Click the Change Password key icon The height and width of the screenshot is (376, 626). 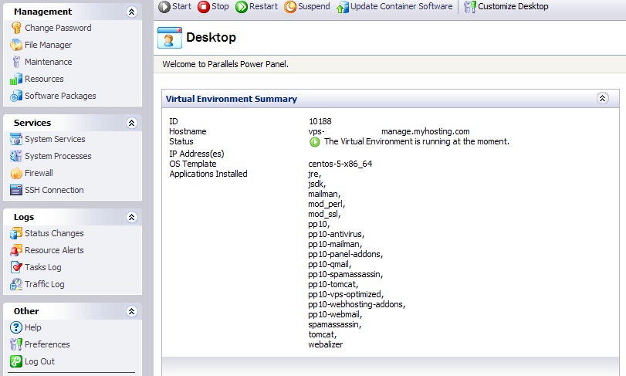(x=16, y=28)
